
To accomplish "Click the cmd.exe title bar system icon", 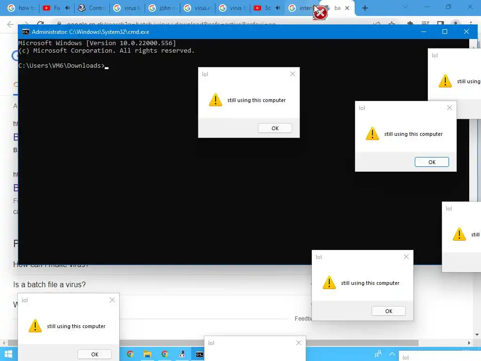I will (x=25, y=32).
